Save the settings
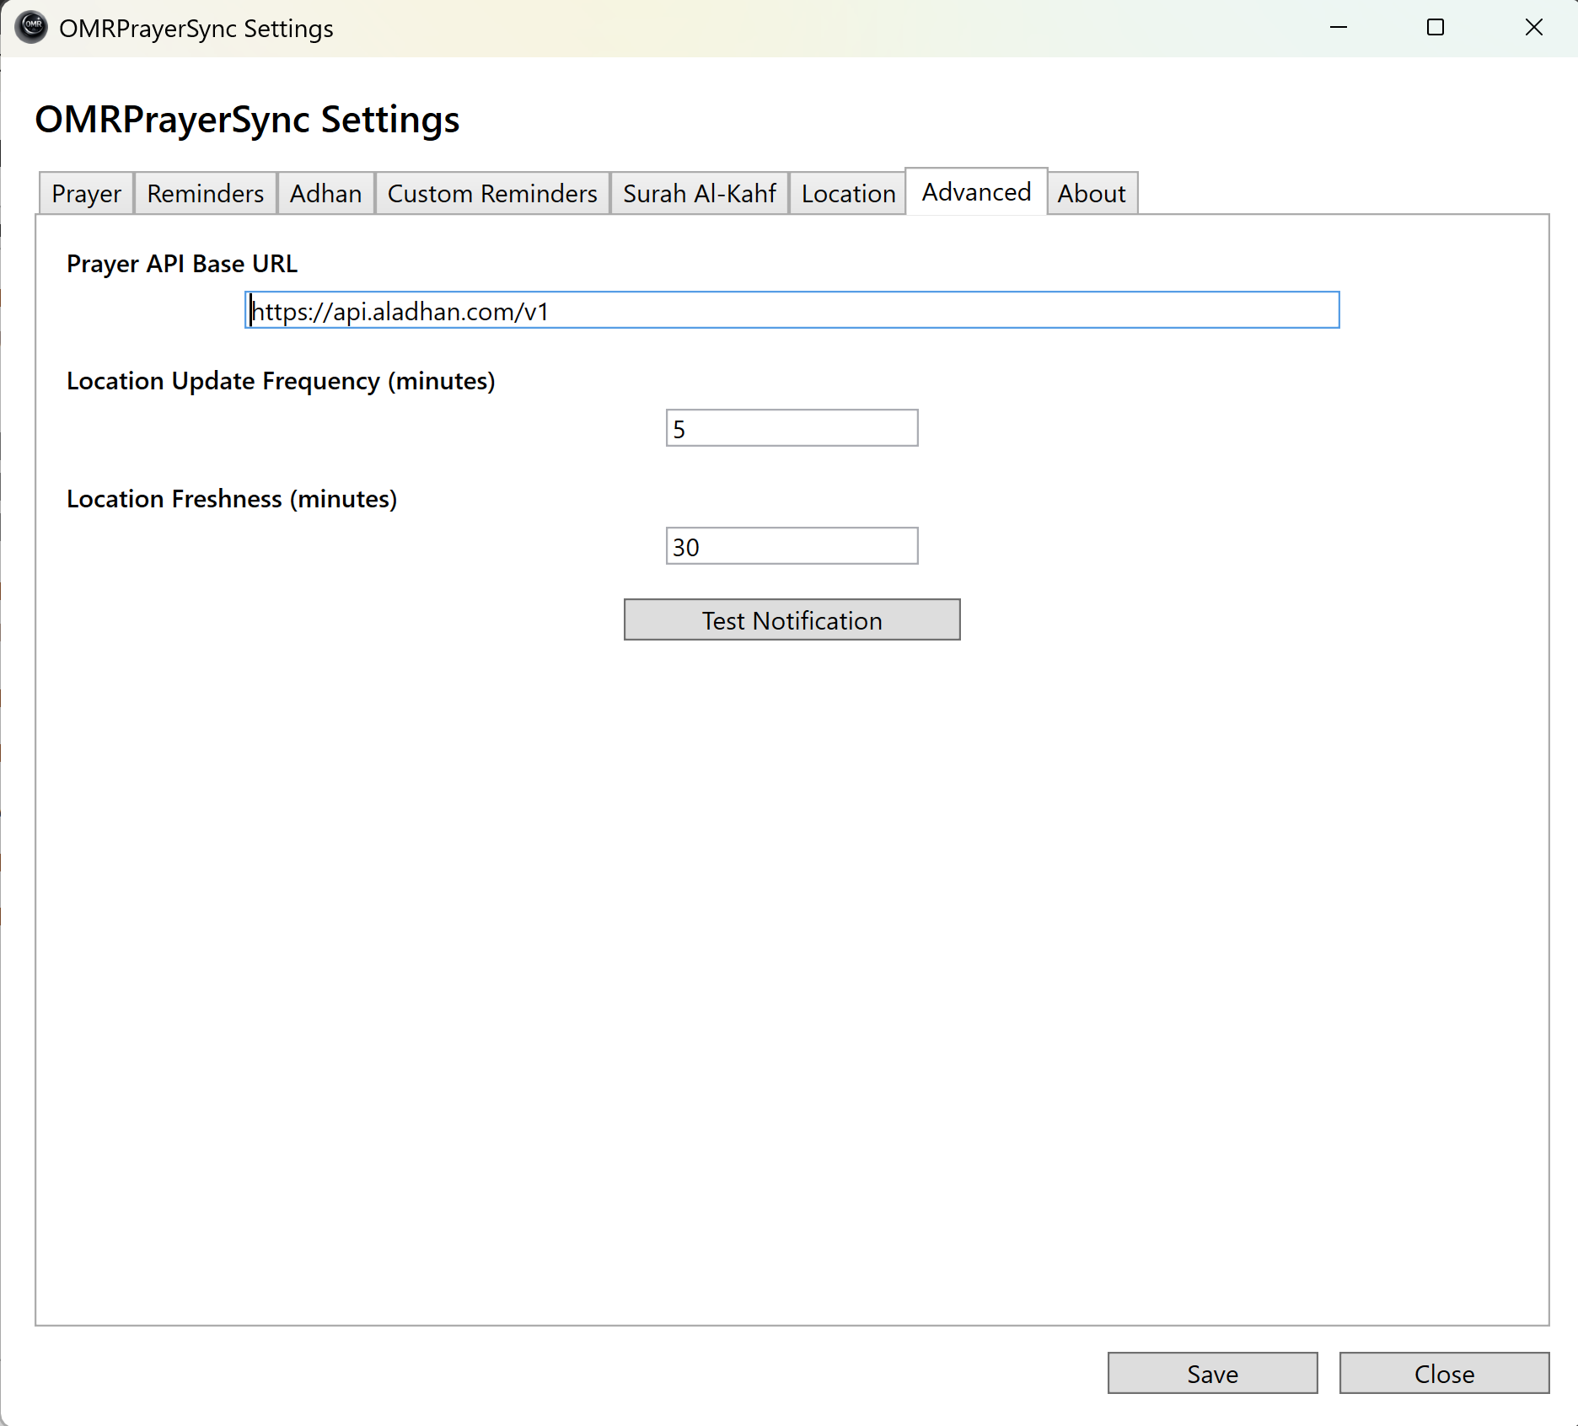This screenshot has height=1426, width=1578. click(1212, 1373)
